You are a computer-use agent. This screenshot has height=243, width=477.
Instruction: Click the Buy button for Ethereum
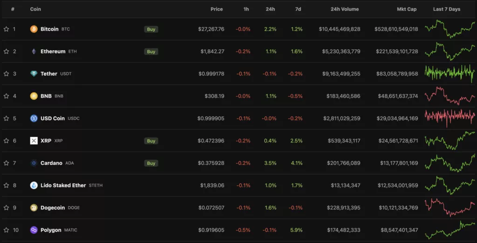click(x=151, y=51)
